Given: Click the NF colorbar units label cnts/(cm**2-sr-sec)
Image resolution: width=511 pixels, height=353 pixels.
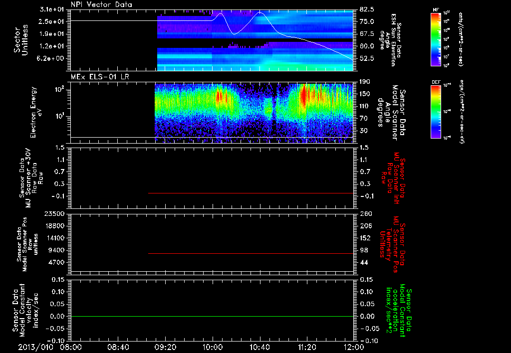Looking at the screenshot, I should click(x=461, y=39).
